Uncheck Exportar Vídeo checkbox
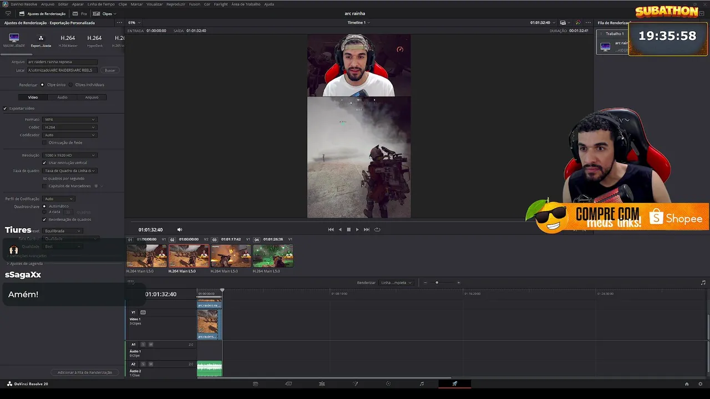 [5, 109]
